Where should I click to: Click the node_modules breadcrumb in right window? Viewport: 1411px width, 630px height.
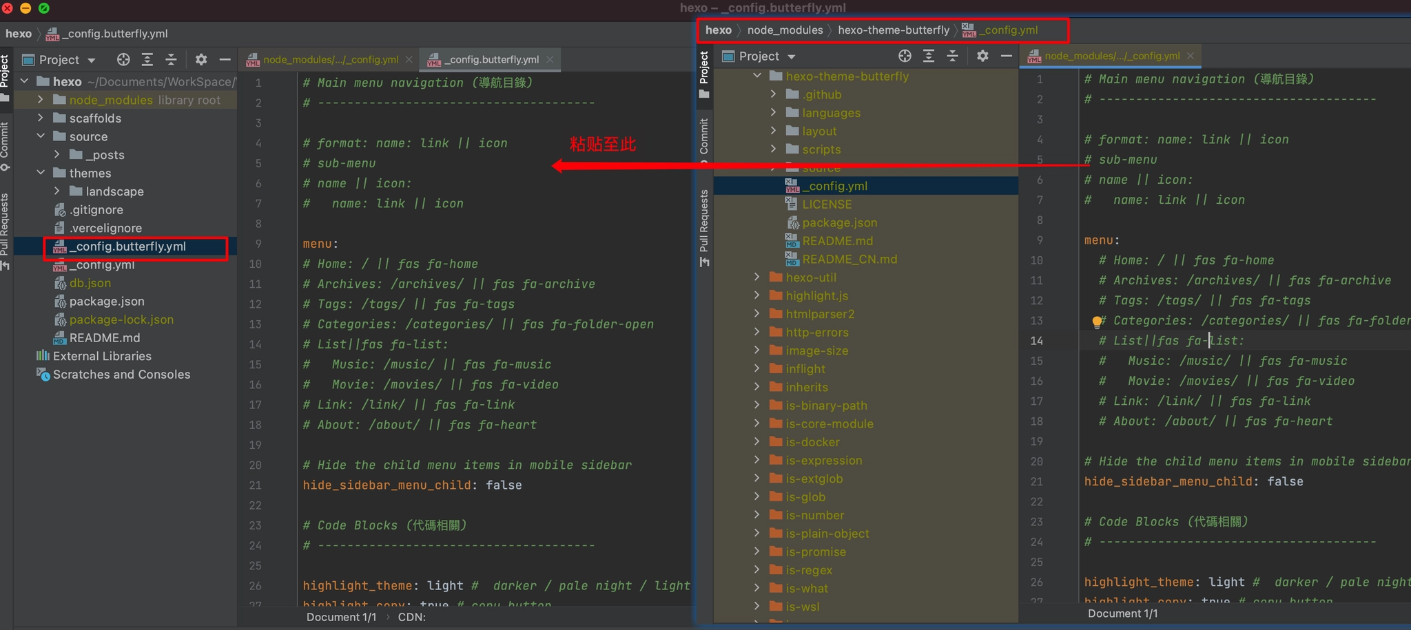click(785, 30)
